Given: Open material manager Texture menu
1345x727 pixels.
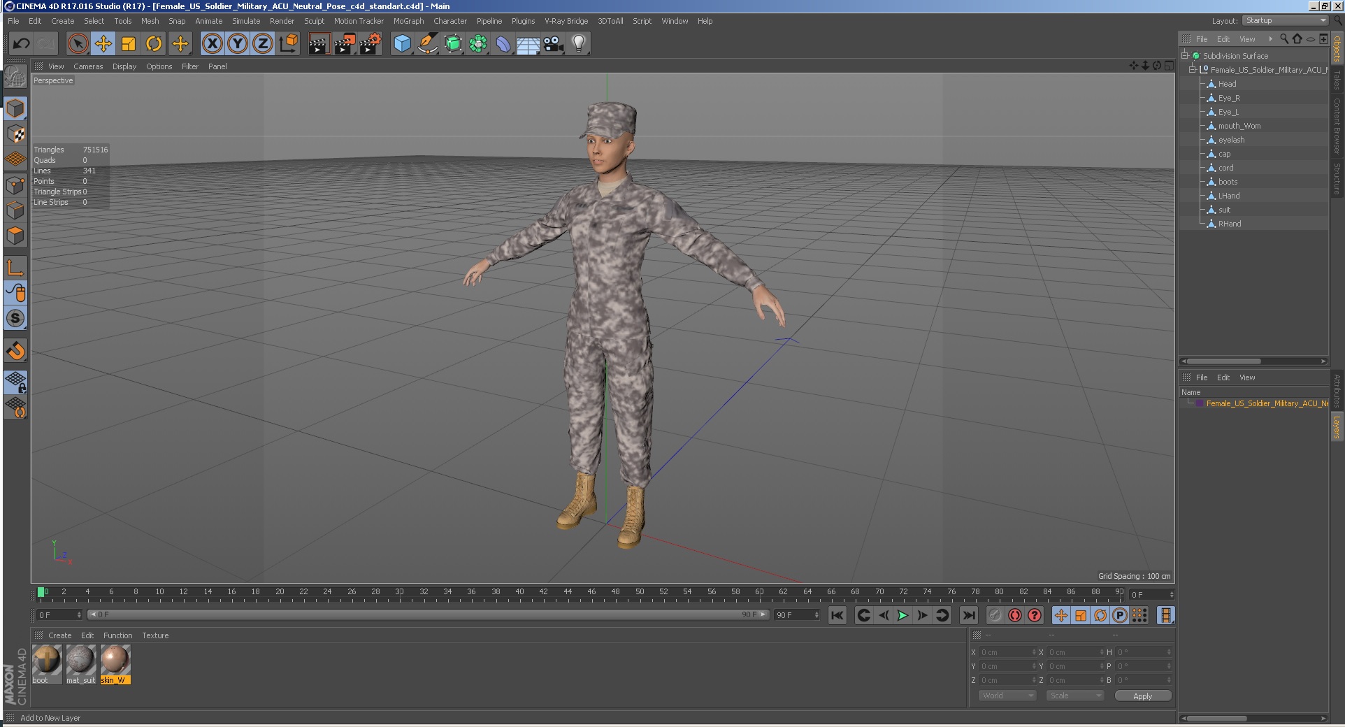Looking at the screenshot, I should tap(155, 635).
